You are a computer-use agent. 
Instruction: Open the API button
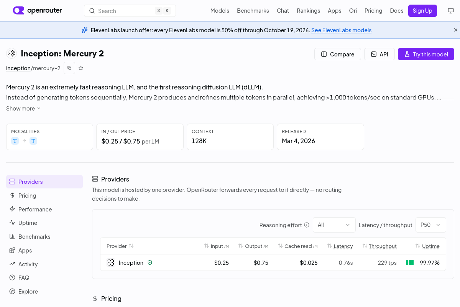coord(379,54)
